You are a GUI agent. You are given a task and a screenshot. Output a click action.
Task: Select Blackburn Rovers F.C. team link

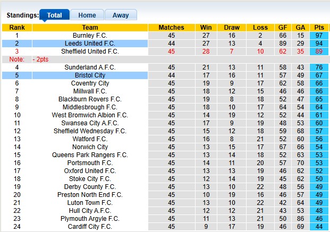tap(90, 99)
